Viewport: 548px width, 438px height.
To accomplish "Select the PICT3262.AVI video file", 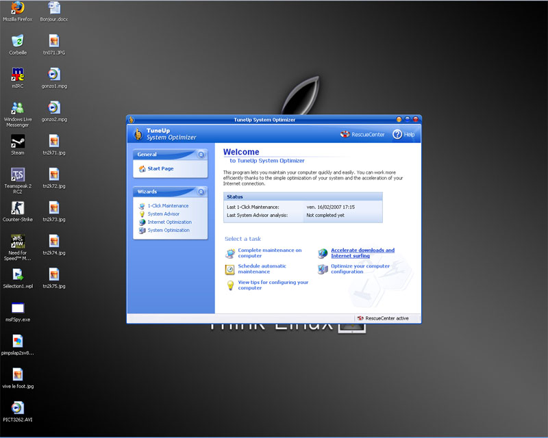I will pos(18,411).
